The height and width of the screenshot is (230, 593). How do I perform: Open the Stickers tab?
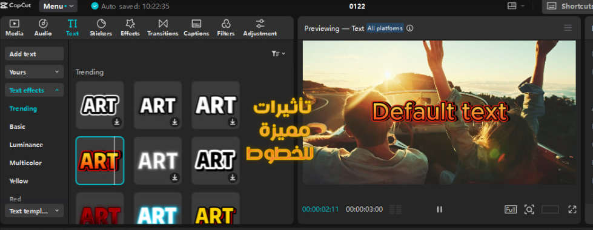click(x=101, y=28)
